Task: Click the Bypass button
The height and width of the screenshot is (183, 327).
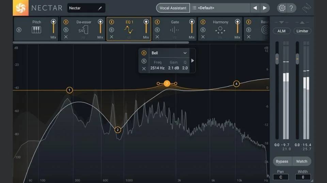Action: (x=282, y=161)
